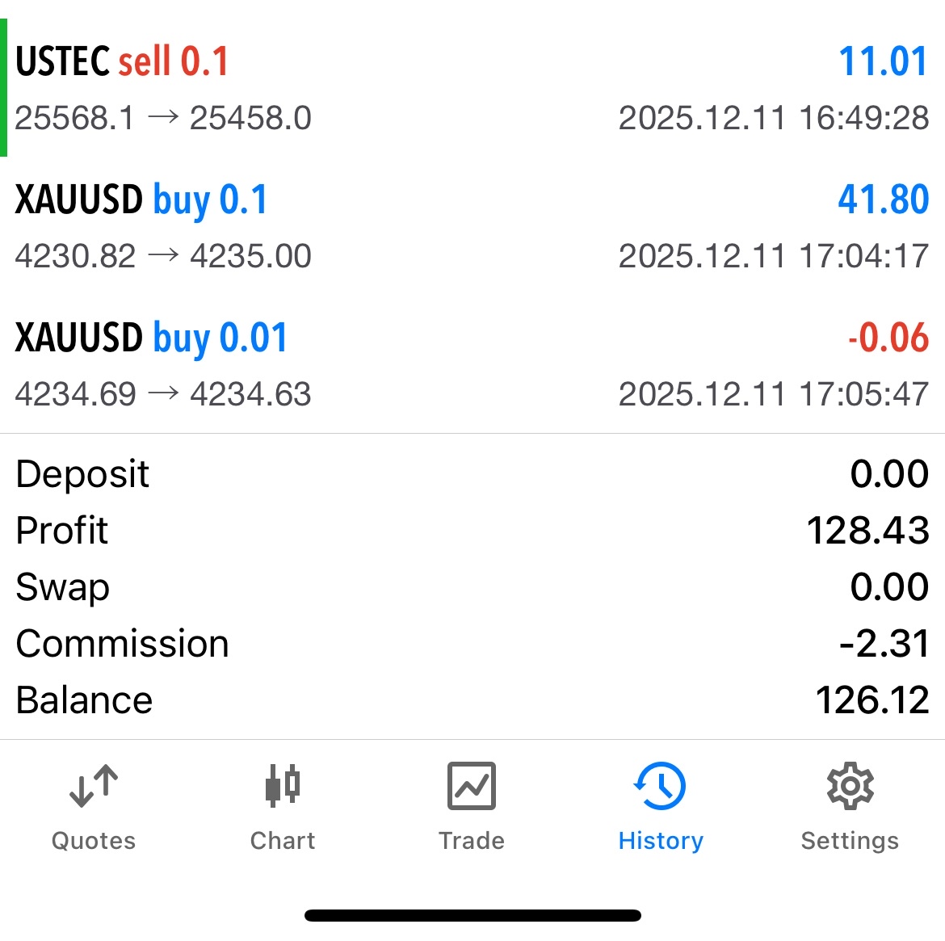This screenshot has height=941, width=945.
Task: Switch to the Quotes tab label
Action: pos(94,841)
